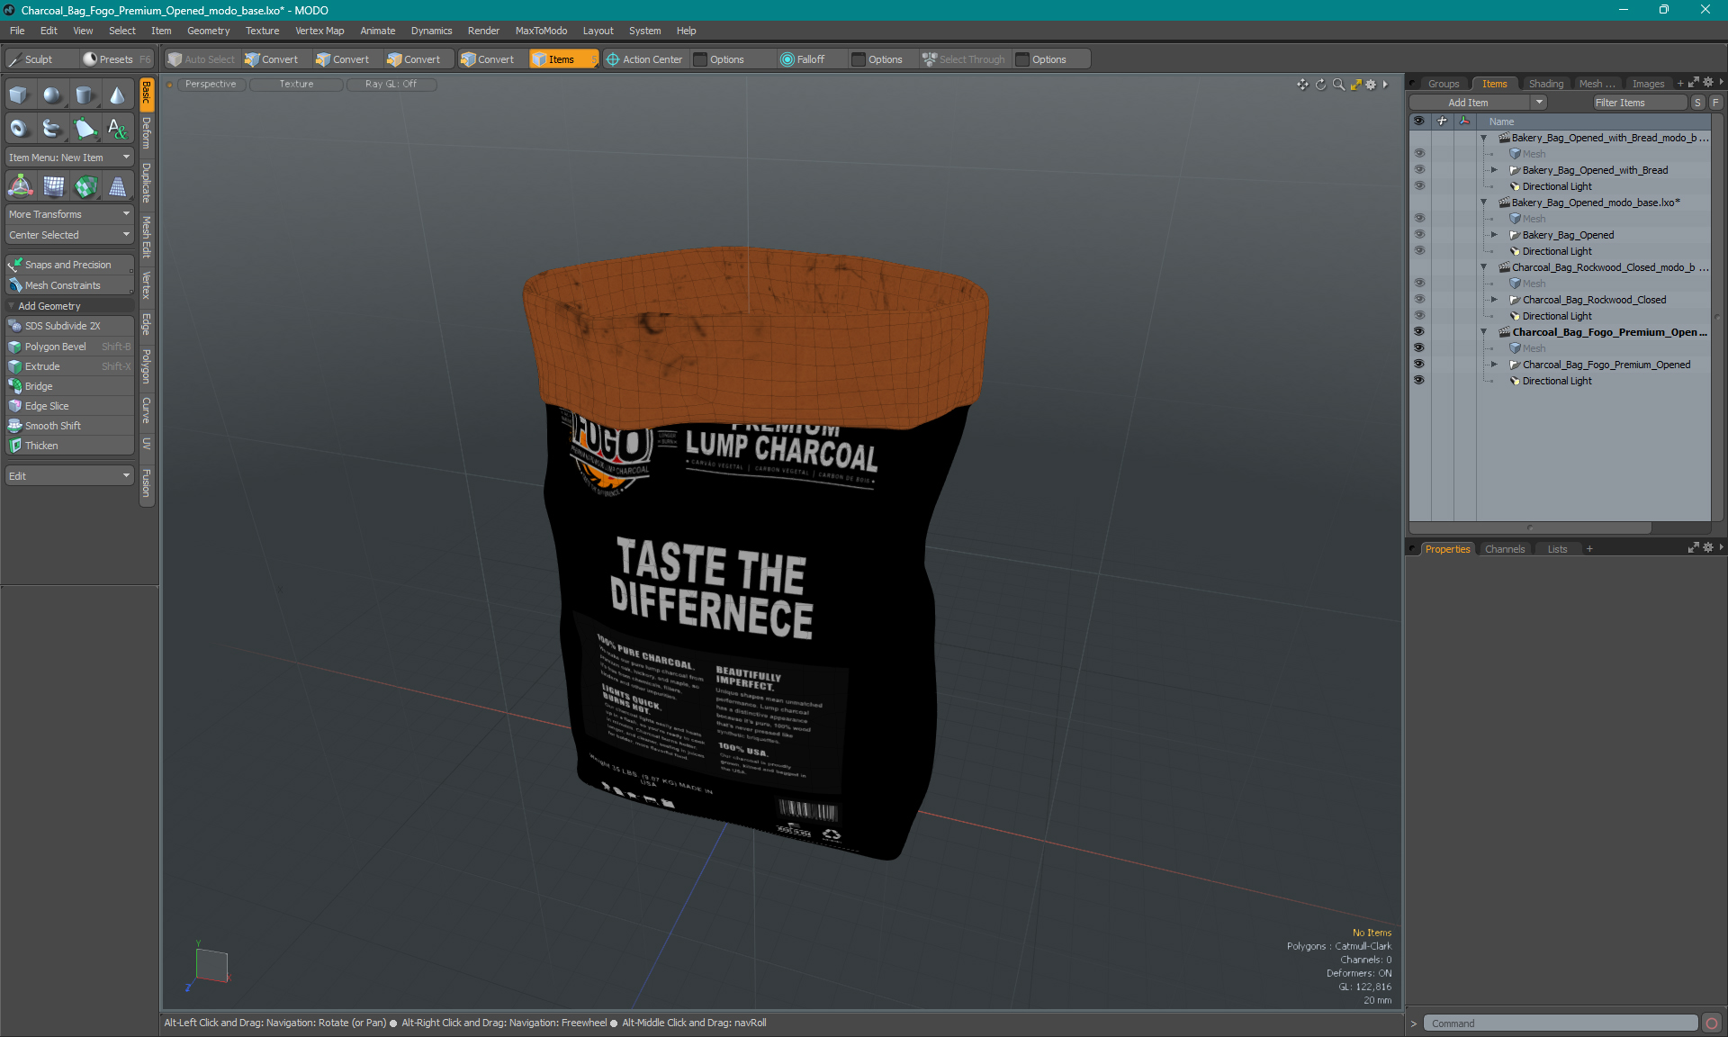Click the Falloff tool button

click(802, 59)
